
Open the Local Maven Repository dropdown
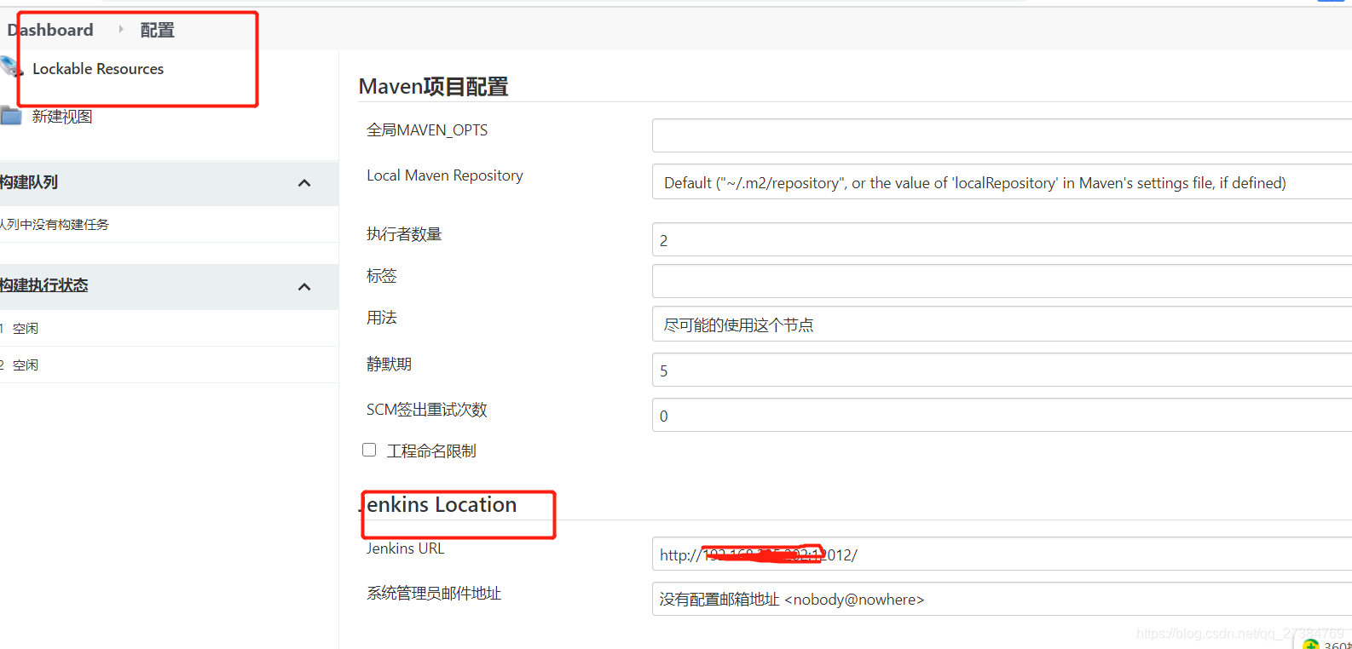pos(1002,182)
